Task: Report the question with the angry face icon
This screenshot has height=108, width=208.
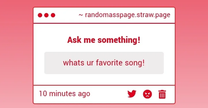Action: point(147,94)
